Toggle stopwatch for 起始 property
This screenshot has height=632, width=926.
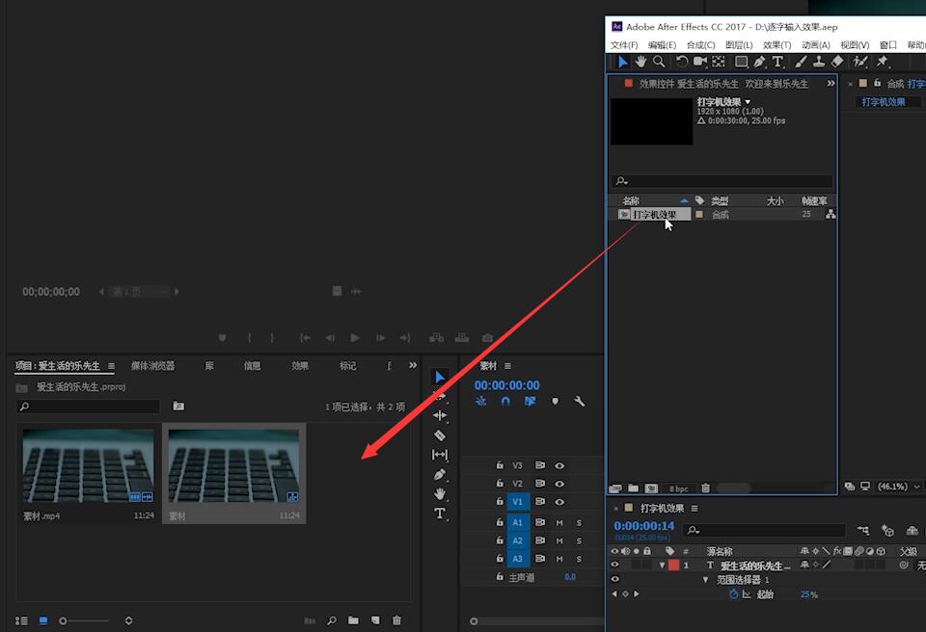click(x=733, y=593)
